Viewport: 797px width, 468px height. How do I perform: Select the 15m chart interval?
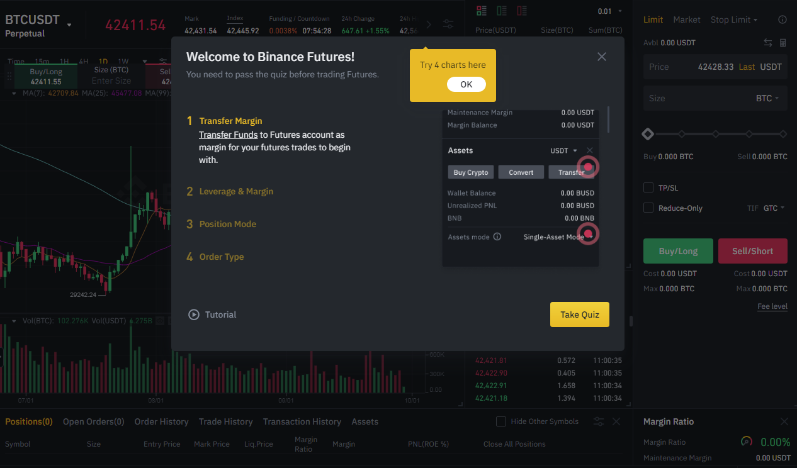click(42, 62)
